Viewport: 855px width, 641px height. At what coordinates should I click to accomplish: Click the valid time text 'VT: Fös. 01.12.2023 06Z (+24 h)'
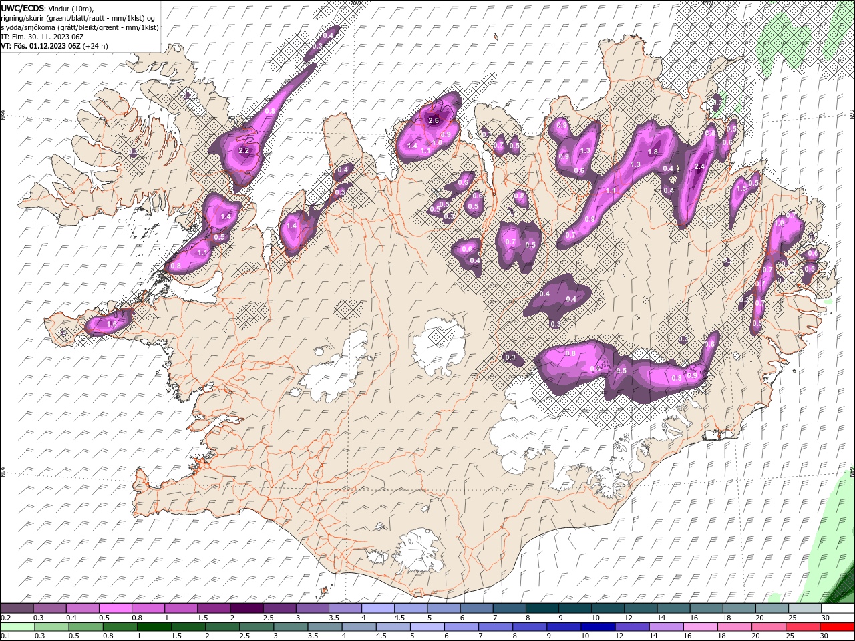[x=54, y=46]
